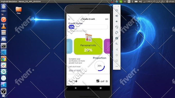175x98 pixels.
Task: Launch Visual Studio Code from dock
Action: coord(4,52)
